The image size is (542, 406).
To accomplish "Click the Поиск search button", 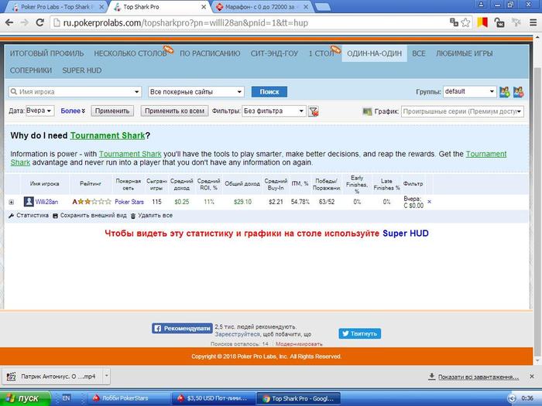I will [269, 92].
